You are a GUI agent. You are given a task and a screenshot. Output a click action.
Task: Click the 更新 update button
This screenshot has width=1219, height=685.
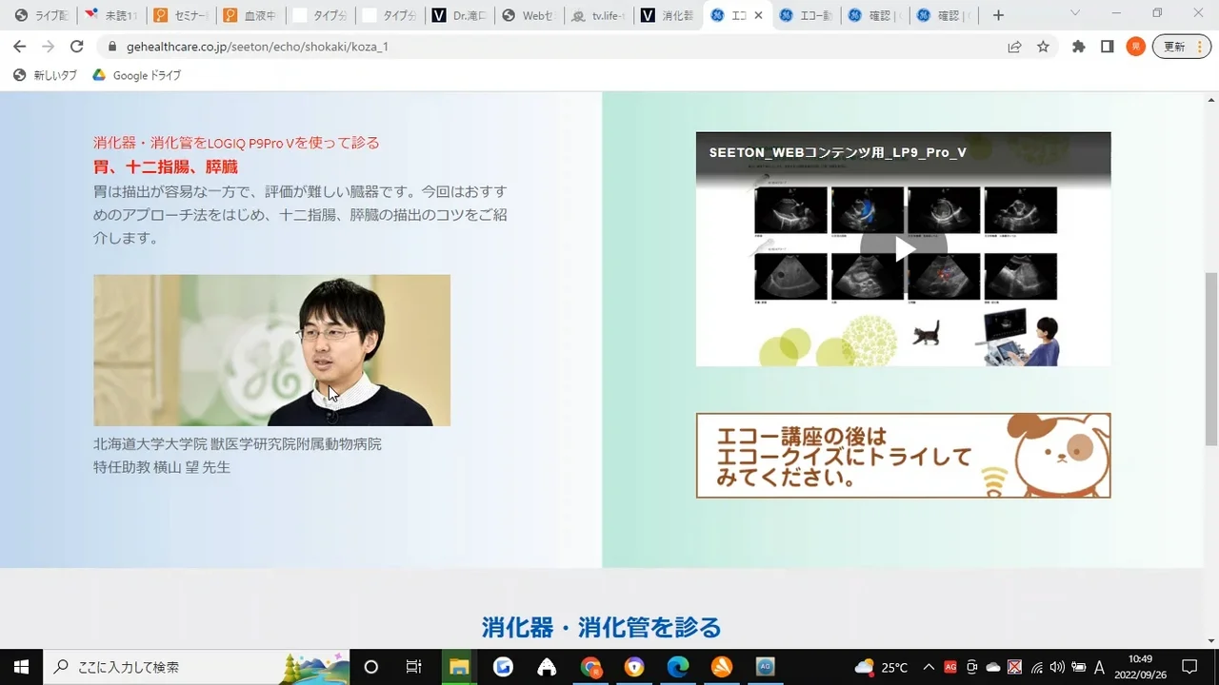coord(1181,47)
